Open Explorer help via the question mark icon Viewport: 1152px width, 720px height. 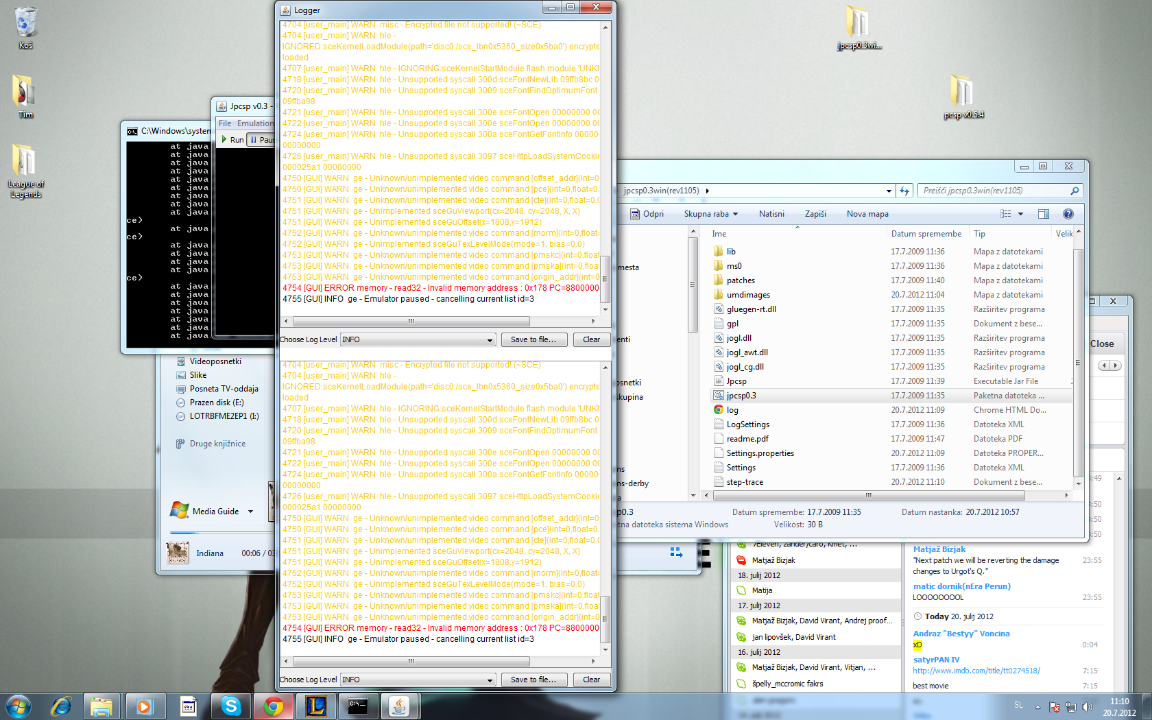pyautogui.click(x=1068, y=214)
